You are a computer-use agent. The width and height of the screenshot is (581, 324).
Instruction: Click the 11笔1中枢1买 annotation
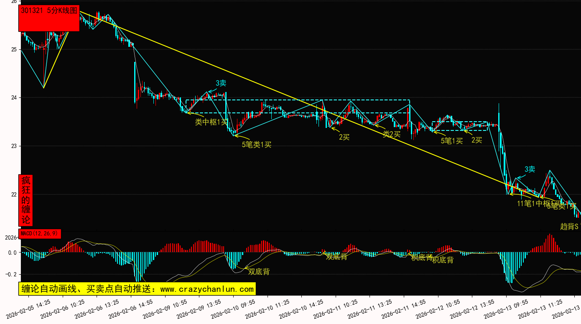click(x=533, y=204)
